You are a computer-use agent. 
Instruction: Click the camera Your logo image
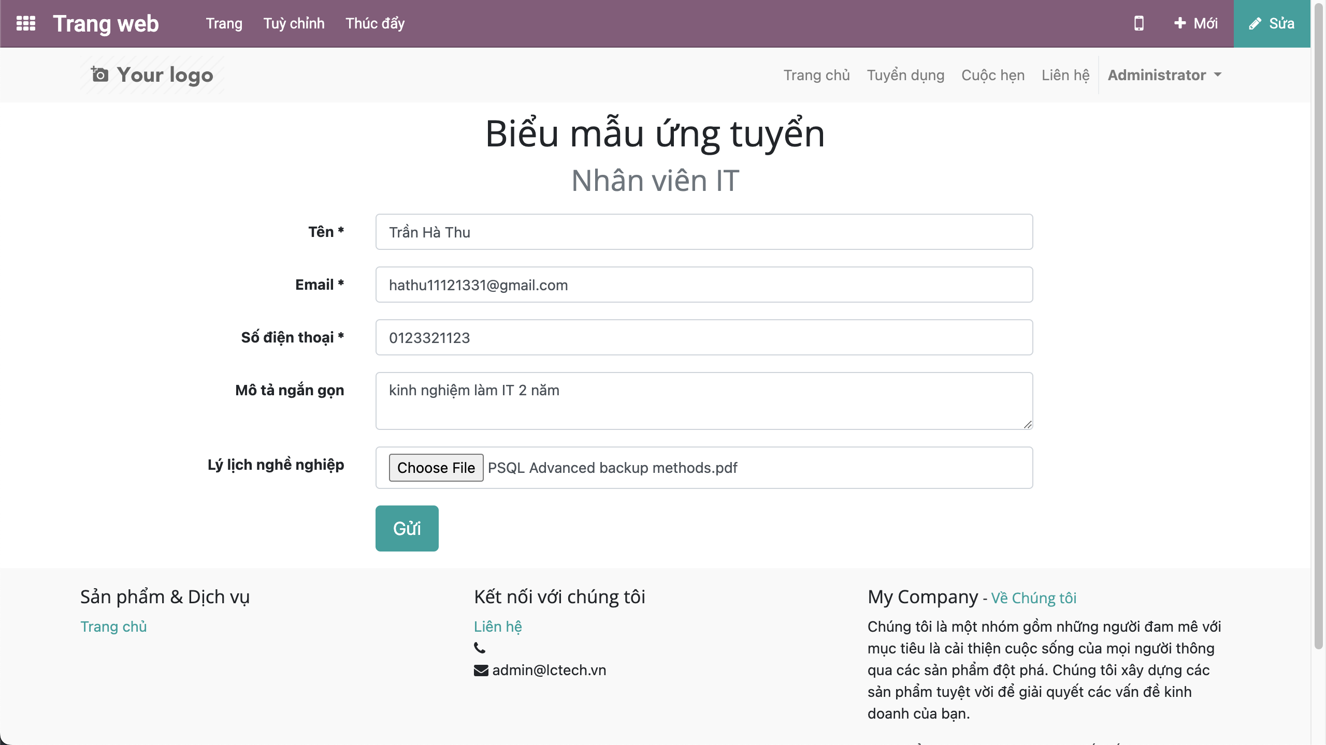click(152, 75)
